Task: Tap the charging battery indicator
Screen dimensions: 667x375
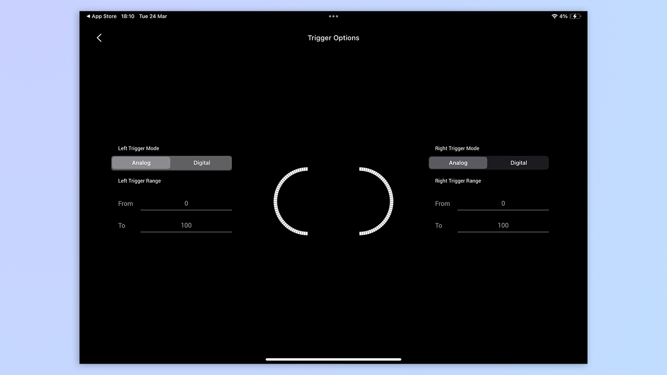Action: [575, 16]
